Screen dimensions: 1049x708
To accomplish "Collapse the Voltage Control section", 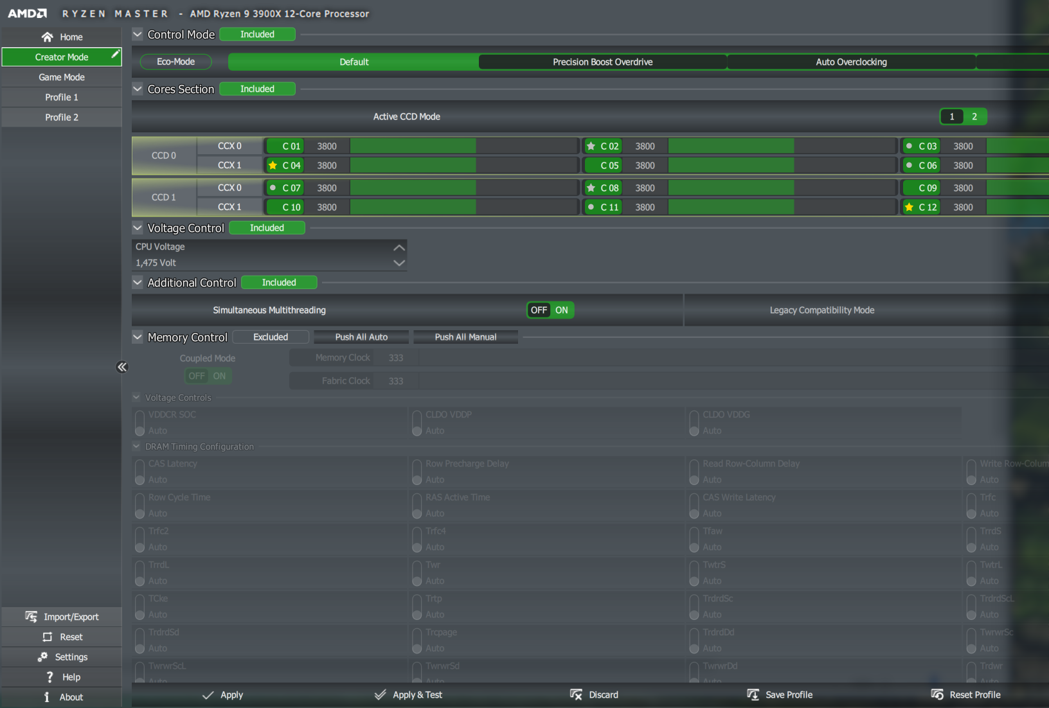I will pyautogui.click(x=138, y=227).
